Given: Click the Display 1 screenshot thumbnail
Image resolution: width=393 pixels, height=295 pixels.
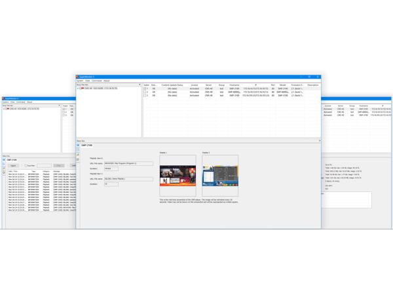Looking at the screenshot, I should tap(178, 171).
